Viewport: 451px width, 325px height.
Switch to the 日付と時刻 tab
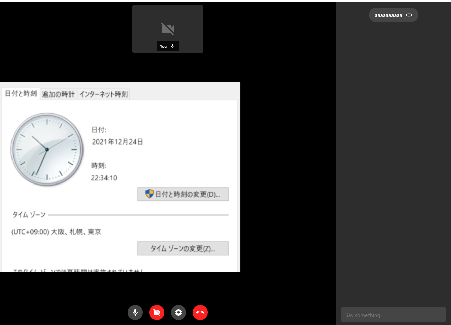point(21,94)
